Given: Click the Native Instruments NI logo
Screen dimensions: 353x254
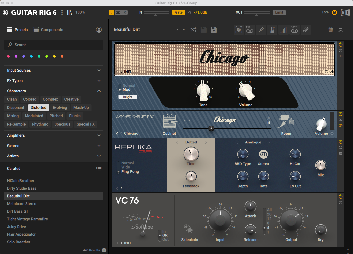Looking at the screenshot, I should point(345,12).
